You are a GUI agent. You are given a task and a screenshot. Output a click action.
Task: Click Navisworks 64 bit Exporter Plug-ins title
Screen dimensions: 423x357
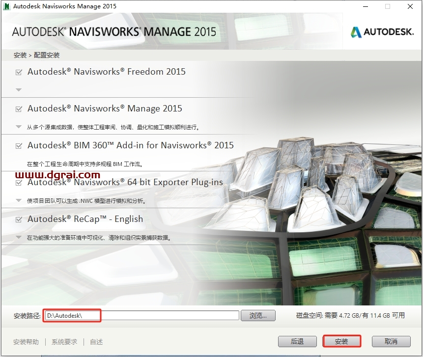click(x=125, y=182)
